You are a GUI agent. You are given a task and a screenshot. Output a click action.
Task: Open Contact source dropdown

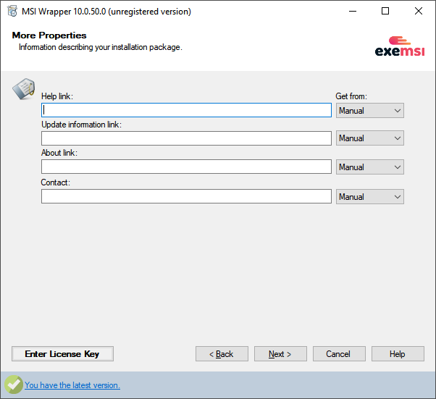tap(370, 196)
